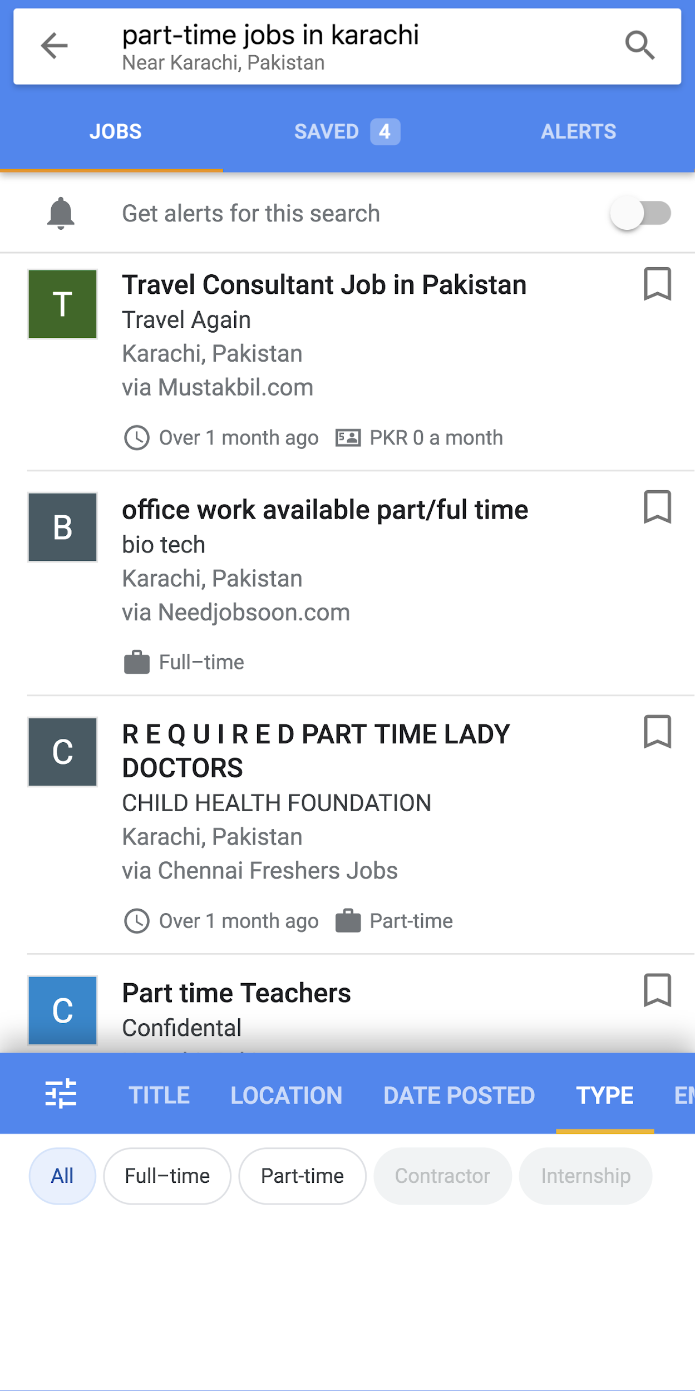Viewport: 695px width, 1391px height.
Task: Bookmark the Part Time Lady Doctors job
Action: (657, 732)
